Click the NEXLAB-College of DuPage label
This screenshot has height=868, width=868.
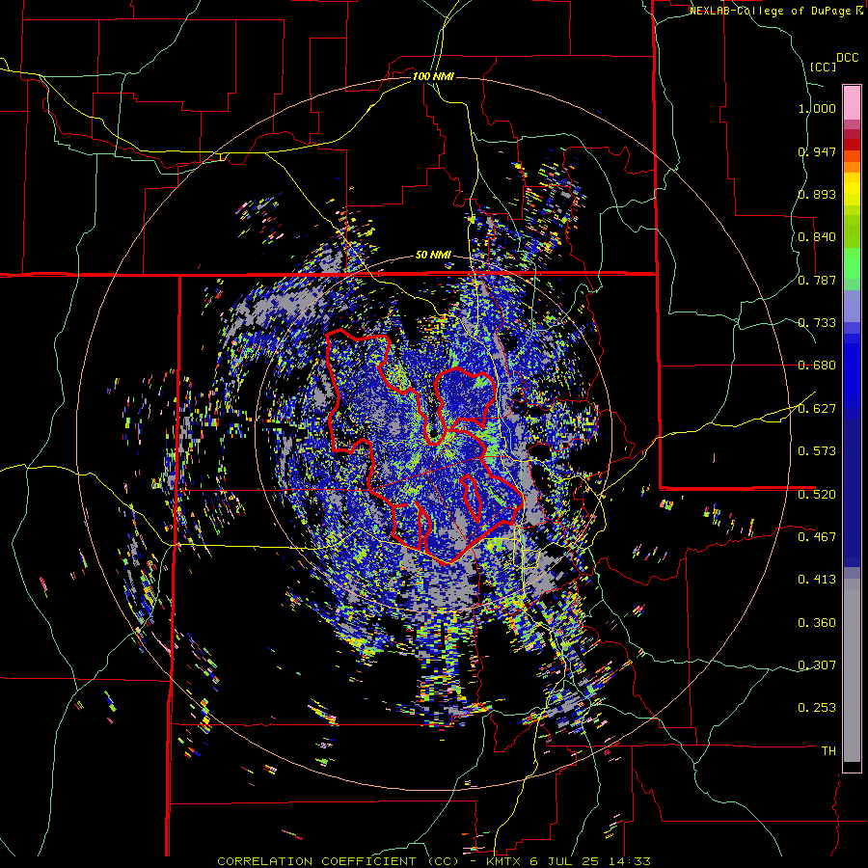point(770,11)
